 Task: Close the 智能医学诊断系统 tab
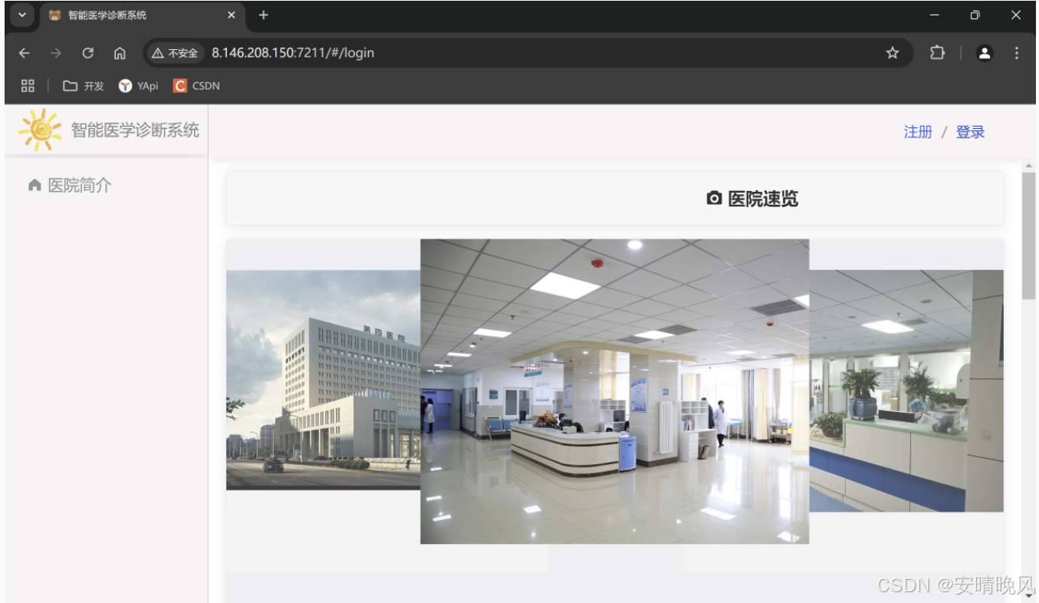pyautogui.click(x=232, y=15)
